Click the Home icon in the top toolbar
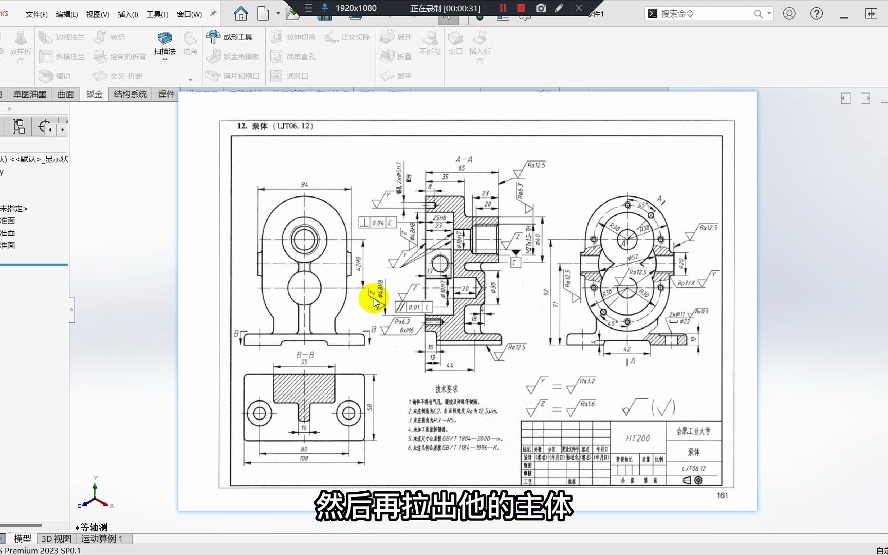Screen dimensions: 888x555 point(240,14)
